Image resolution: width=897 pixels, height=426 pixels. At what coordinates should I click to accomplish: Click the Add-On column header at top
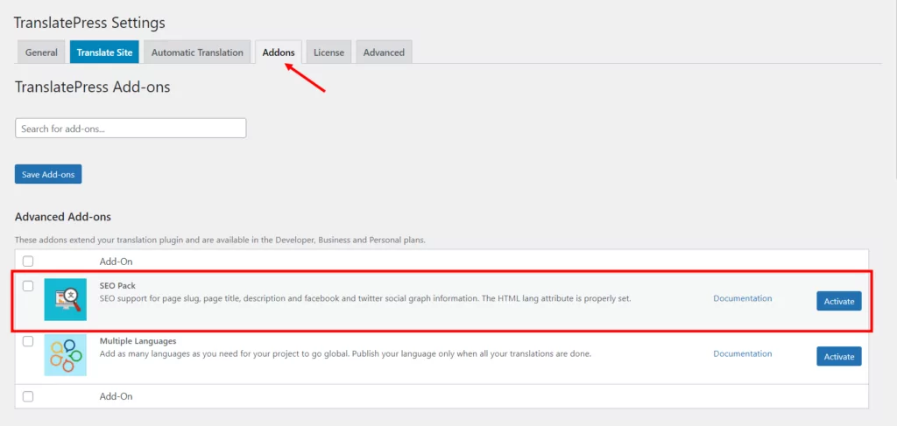coord(116,261)
